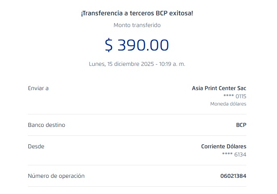Click the divider line below the Desde section
This screenshot has width=277, height=194.
point(137,165)
